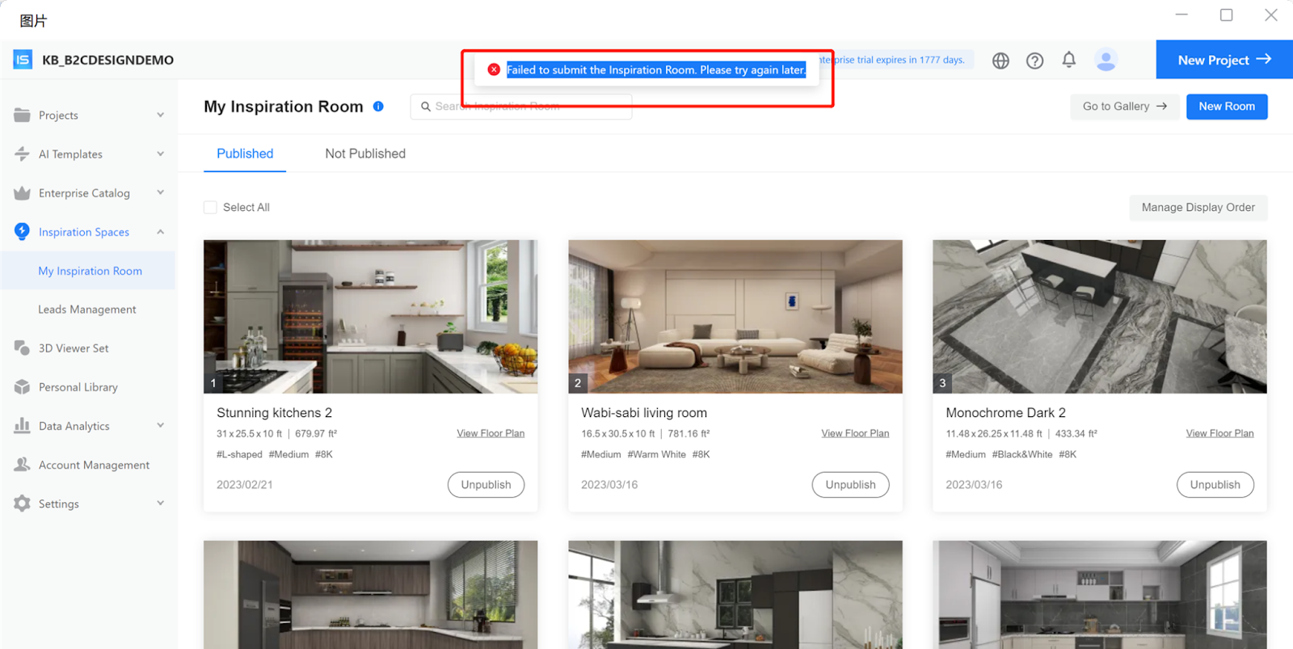The image size is (1293, 649).
Task: Click the Projects folder icon
Action: tap(22, 115)
